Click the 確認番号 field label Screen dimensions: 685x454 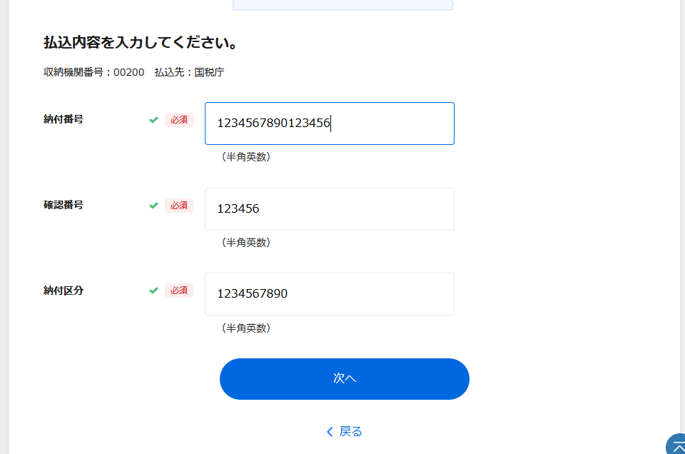64,205
